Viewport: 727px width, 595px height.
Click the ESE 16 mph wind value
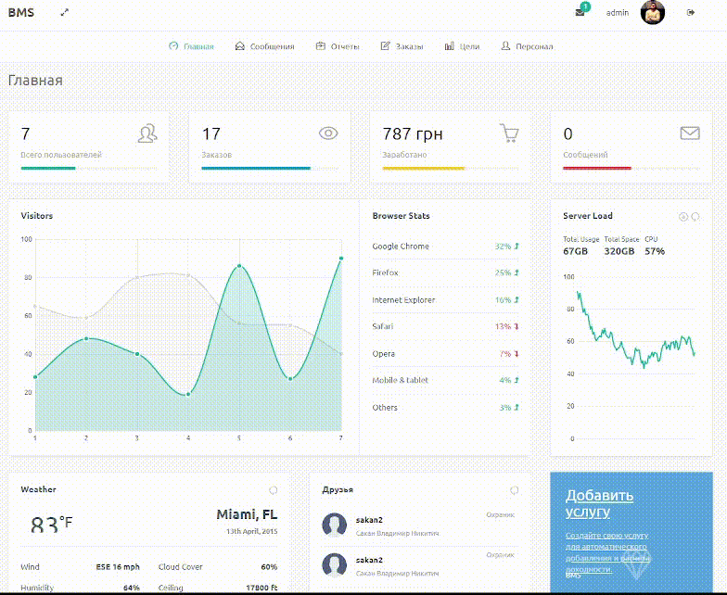point(118,567)
